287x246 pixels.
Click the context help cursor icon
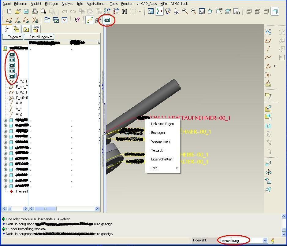click(77, 20)
